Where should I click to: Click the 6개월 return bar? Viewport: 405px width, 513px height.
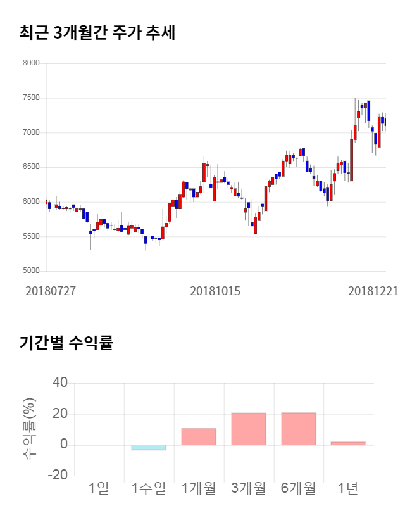pyautogui.click(x=299, y=429)
